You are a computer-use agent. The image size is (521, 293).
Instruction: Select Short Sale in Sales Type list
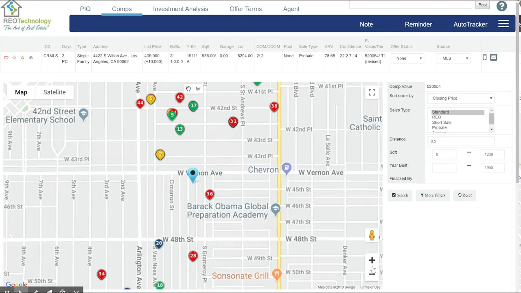pyautogui.click(x=458, y=122)
